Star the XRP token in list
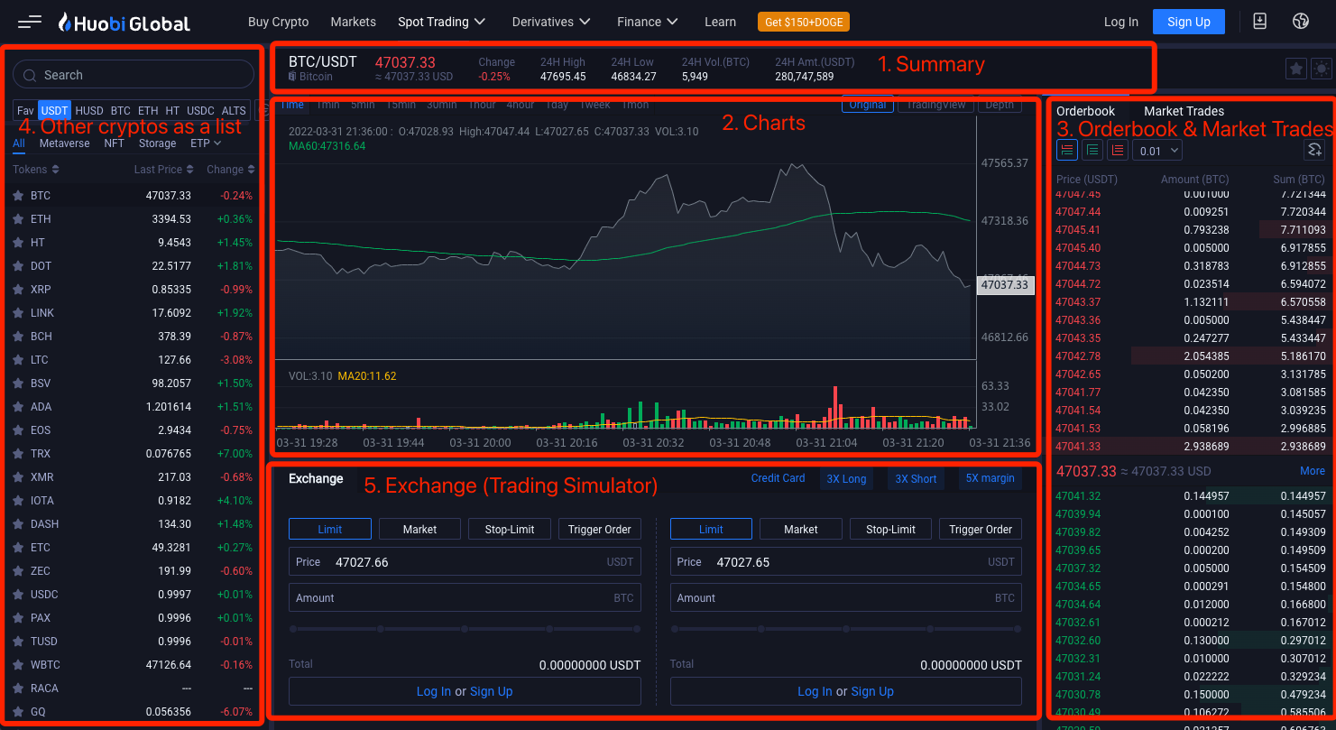 18,290
